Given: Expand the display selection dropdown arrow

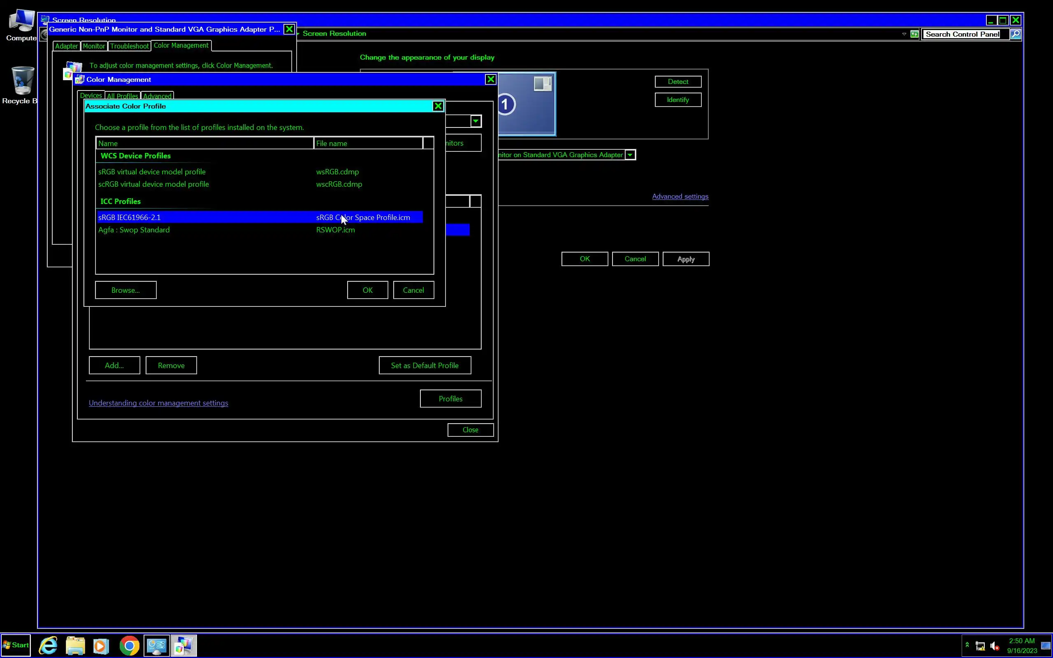Looking at the screenshot, I should click(630, 155).
